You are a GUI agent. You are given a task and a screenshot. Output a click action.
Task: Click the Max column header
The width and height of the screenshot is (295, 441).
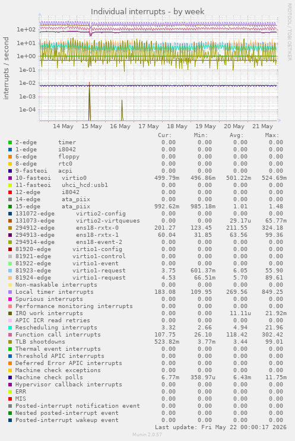tap(272, 135)
